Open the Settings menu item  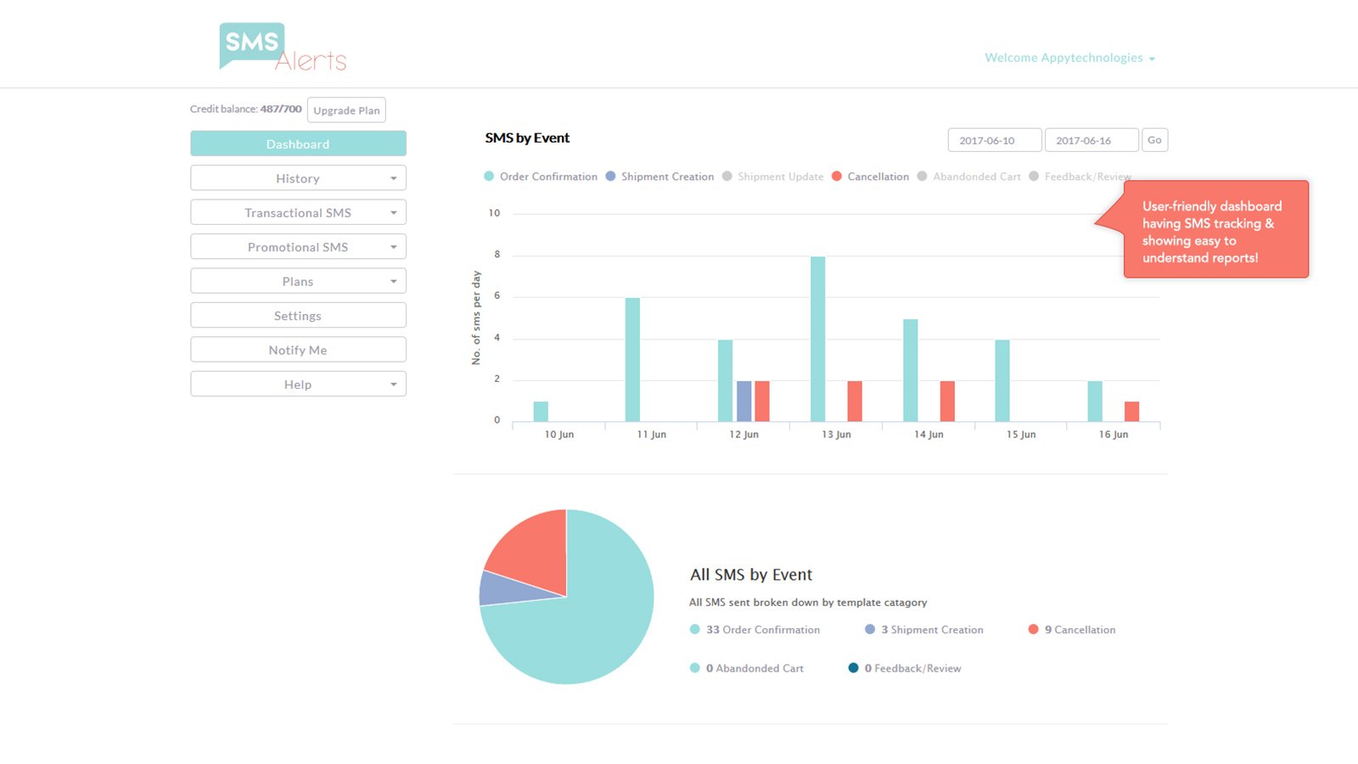click(x=298, y=316)
